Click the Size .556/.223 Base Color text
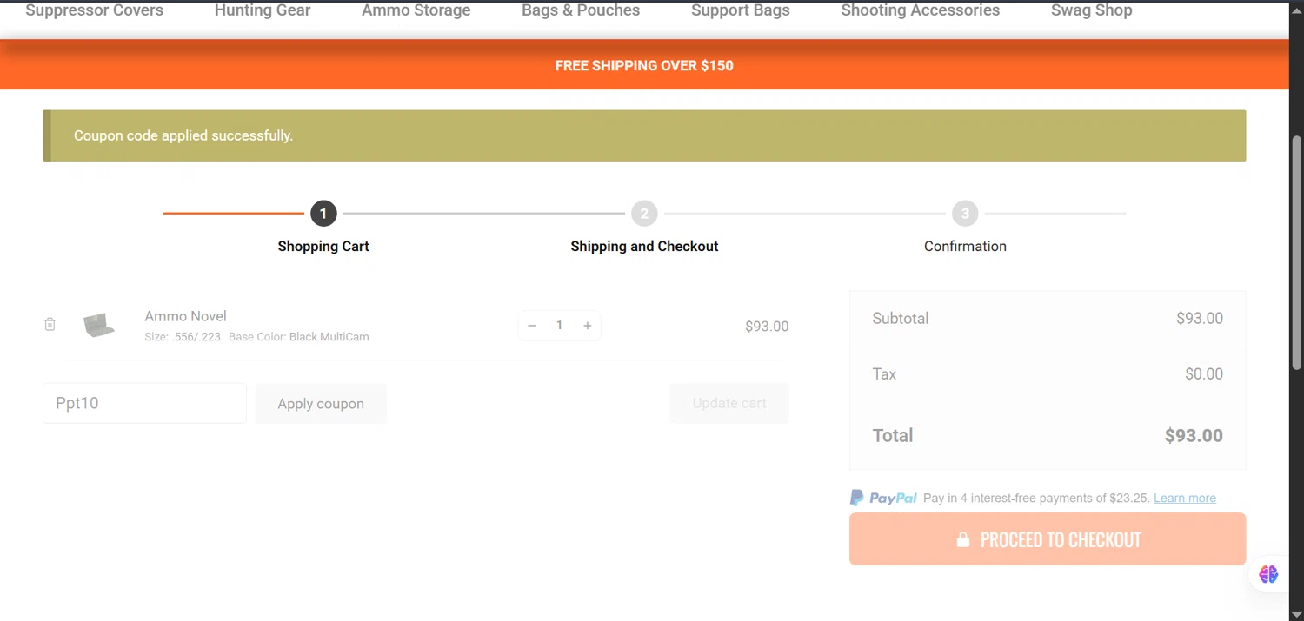Viewport: 1304px width, 621px height. coord(256,337)
